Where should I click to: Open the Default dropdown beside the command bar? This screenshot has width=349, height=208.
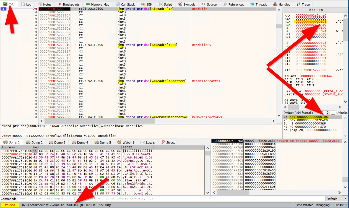pos(337,199)
